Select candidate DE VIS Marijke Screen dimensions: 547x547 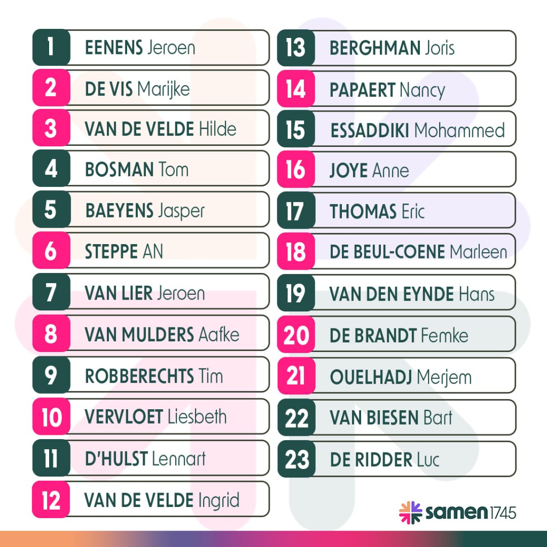click(137, 88)
